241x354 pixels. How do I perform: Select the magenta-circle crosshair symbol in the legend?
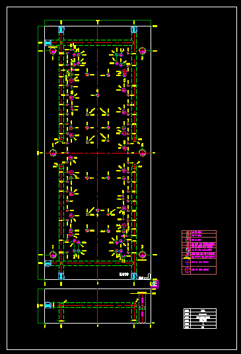[x=188, y=269]
